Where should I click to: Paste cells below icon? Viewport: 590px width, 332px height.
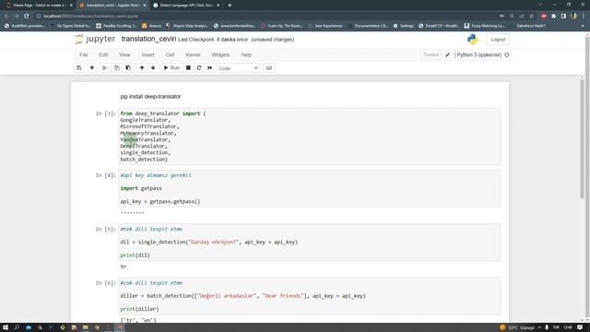[x=128, y=67]
